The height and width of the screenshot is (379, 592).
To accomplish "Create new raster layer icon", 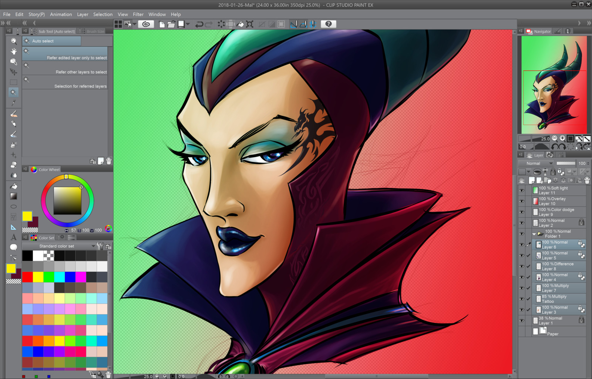I will pyautogui.click(x=532, y=180).
